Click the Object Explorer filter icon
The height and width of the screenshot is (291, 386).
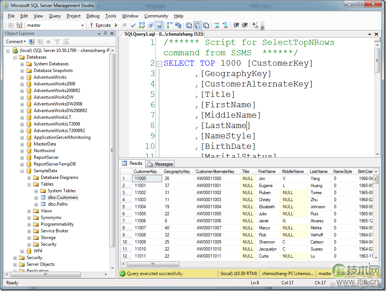(57, 42)
